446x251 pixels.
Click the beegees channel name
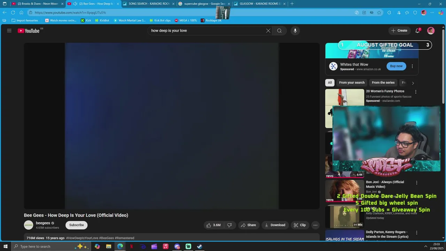pos(43,223)
